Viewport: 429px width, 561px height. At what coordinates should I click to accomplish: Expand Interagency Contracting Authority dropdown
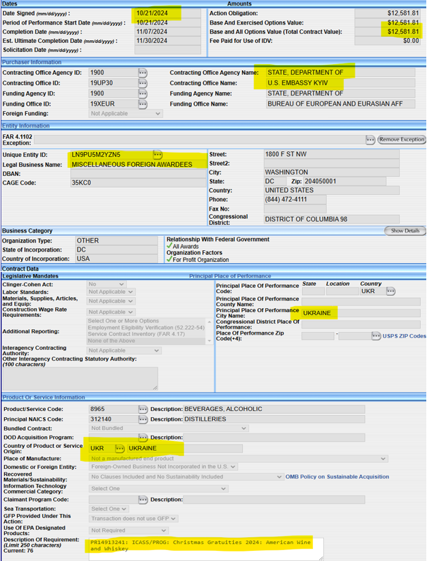coord(124,350)
